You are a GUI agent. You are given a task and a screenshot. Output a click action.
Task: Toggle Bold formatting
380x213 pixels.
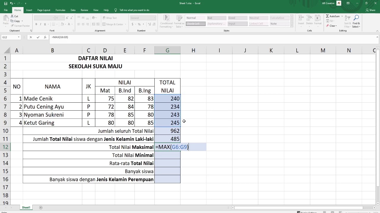click(x=36, y=24)
